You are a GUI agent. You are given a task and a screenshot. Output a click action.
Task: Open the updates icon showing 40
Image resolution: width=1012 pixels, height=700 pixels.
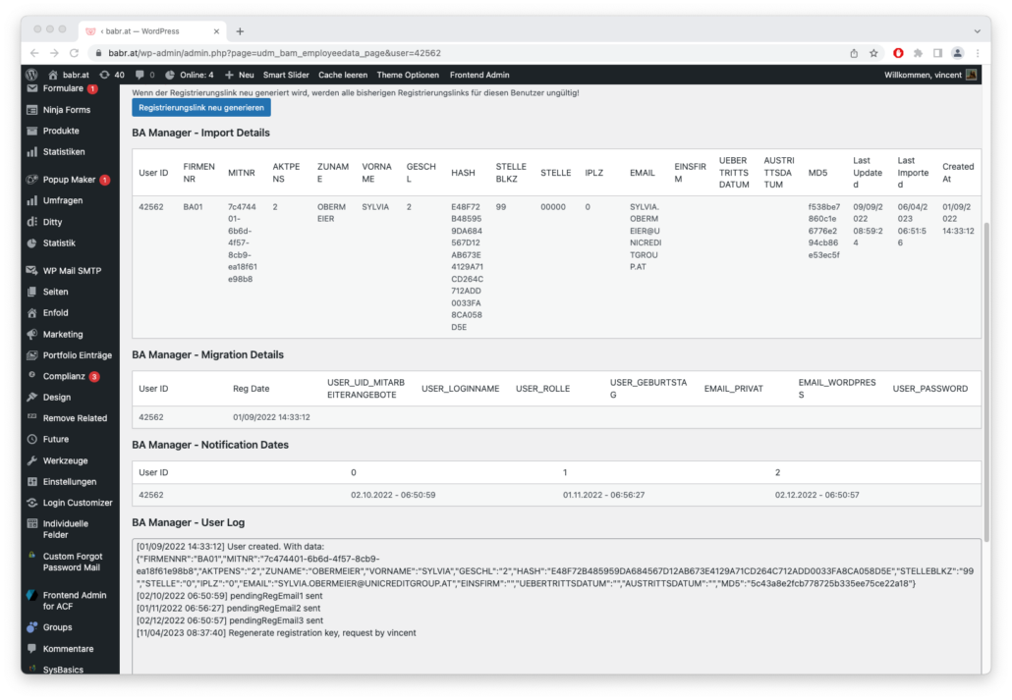coord(112,75)
